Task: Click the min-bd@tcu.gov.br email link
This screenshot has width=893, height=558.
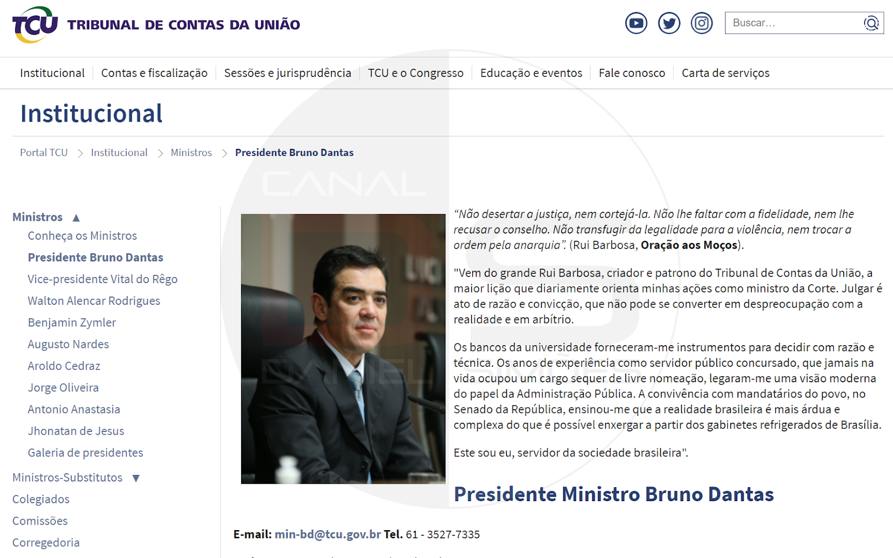Action: (x=328, y=535)
